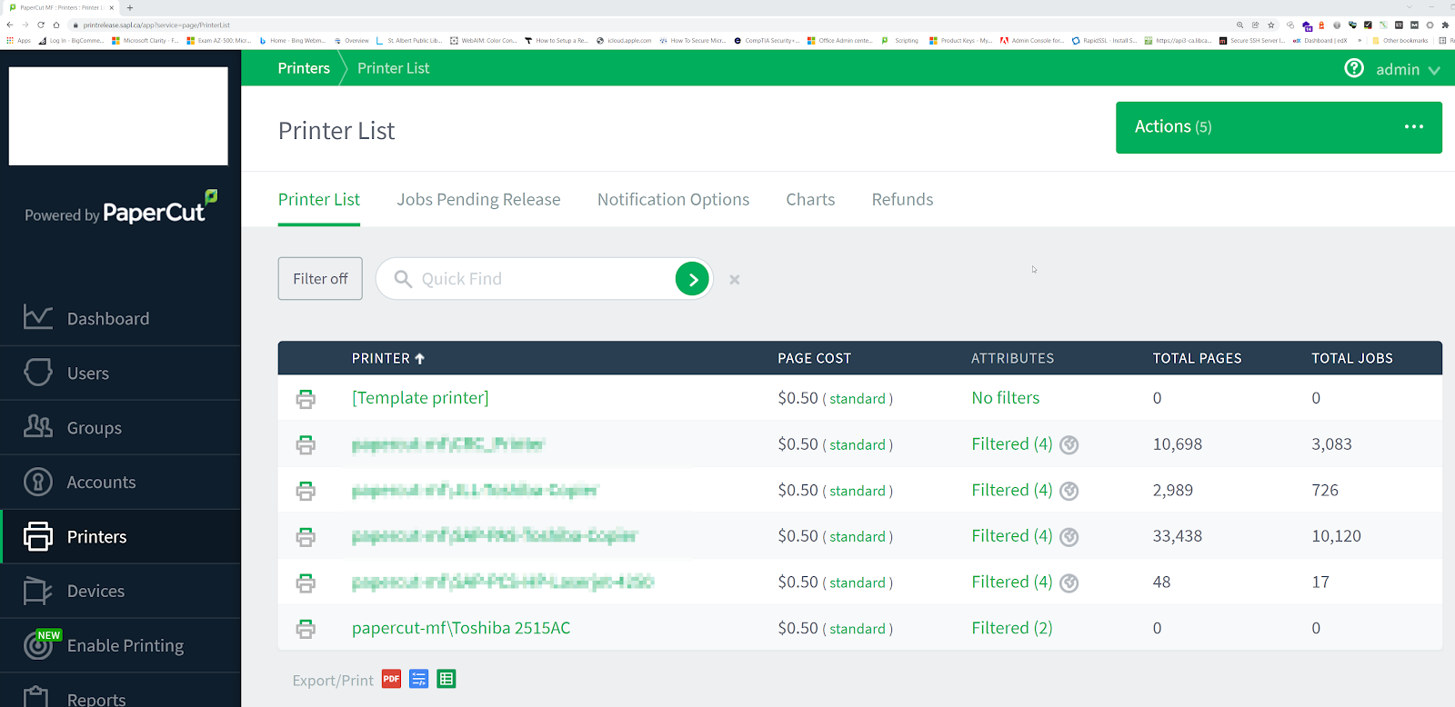The image size is (1455, 707).
Task: Export printer list as PDF
Action: 391,679
